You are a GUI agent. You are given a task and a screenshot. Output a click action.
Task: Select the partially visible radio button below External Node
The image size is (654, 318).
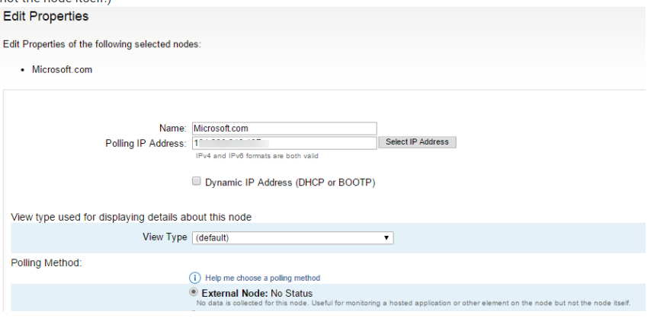pyautogui.click(x=194, y=311)
